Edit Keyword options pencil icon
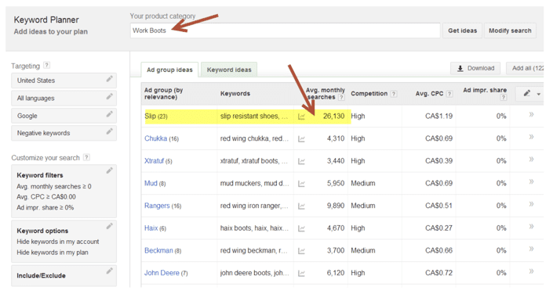The height and width of the screenshot is (294, 553). click(110, 226)
